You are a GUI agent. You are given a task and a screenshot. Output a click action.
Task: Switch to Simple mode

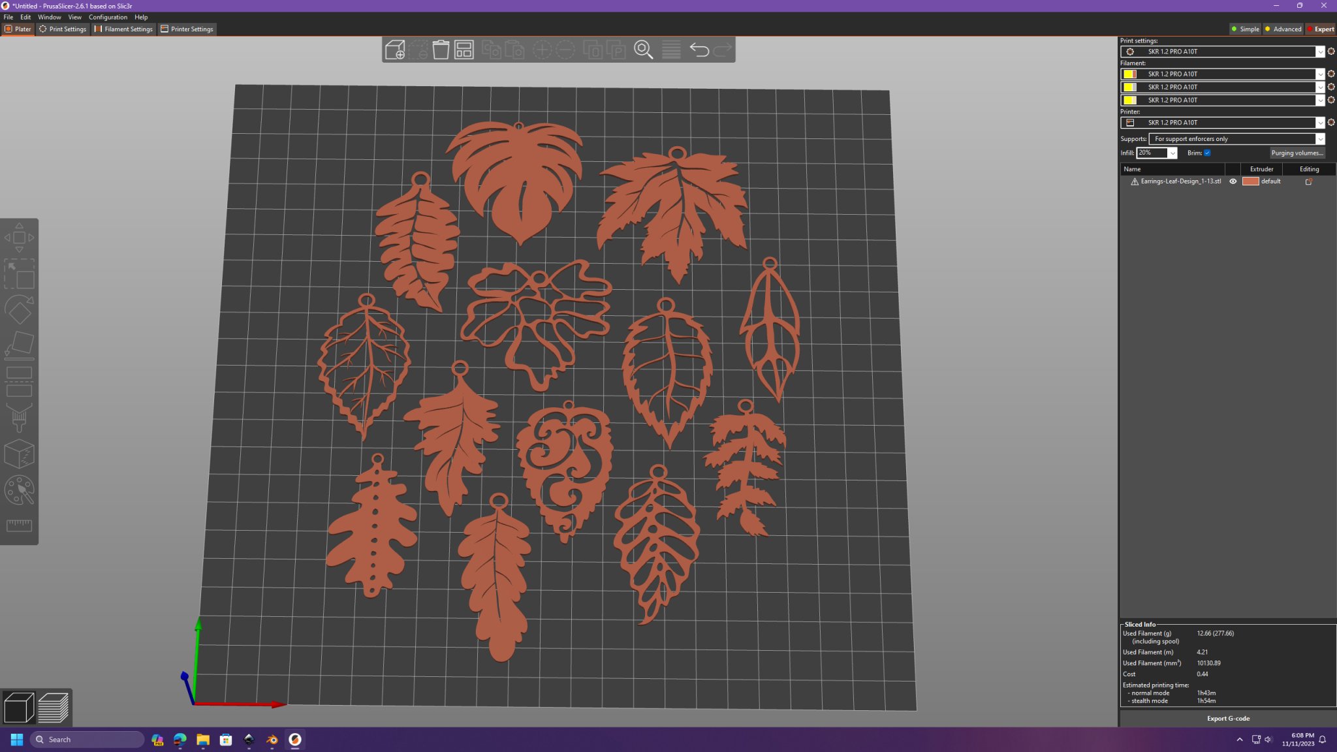(x=1244, y=29)
